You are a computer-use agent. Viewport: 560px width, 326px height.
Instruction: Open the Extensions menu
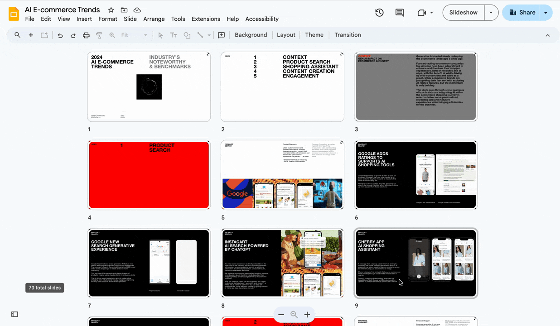coord(206,19)
